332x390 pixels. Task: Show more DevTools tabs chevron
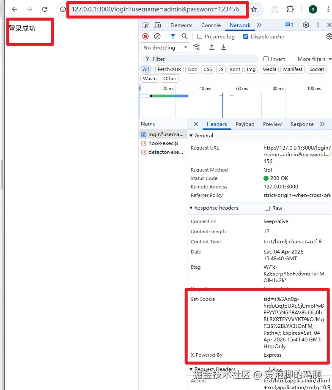pyautogui.click(x=259, y=25)
